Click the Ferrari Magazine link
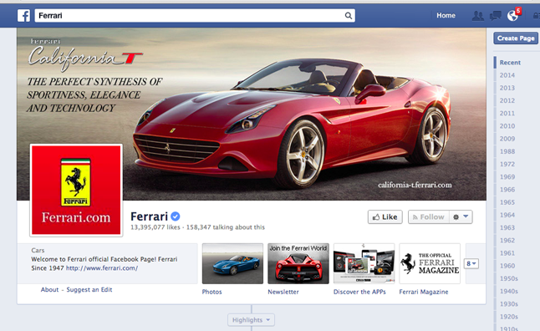 tap(424, 292)
